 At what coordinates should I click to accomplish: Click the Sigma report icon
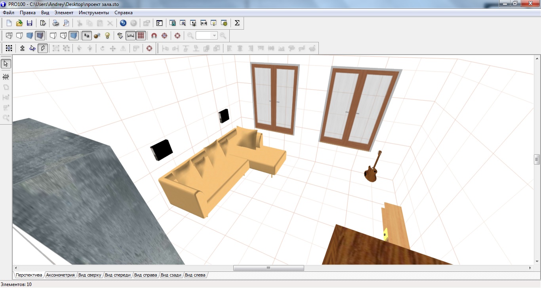237,23
